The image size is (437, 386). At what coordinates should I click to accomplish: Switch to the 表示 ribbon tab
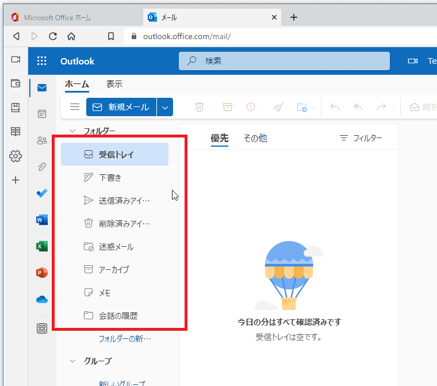(114, 84)
